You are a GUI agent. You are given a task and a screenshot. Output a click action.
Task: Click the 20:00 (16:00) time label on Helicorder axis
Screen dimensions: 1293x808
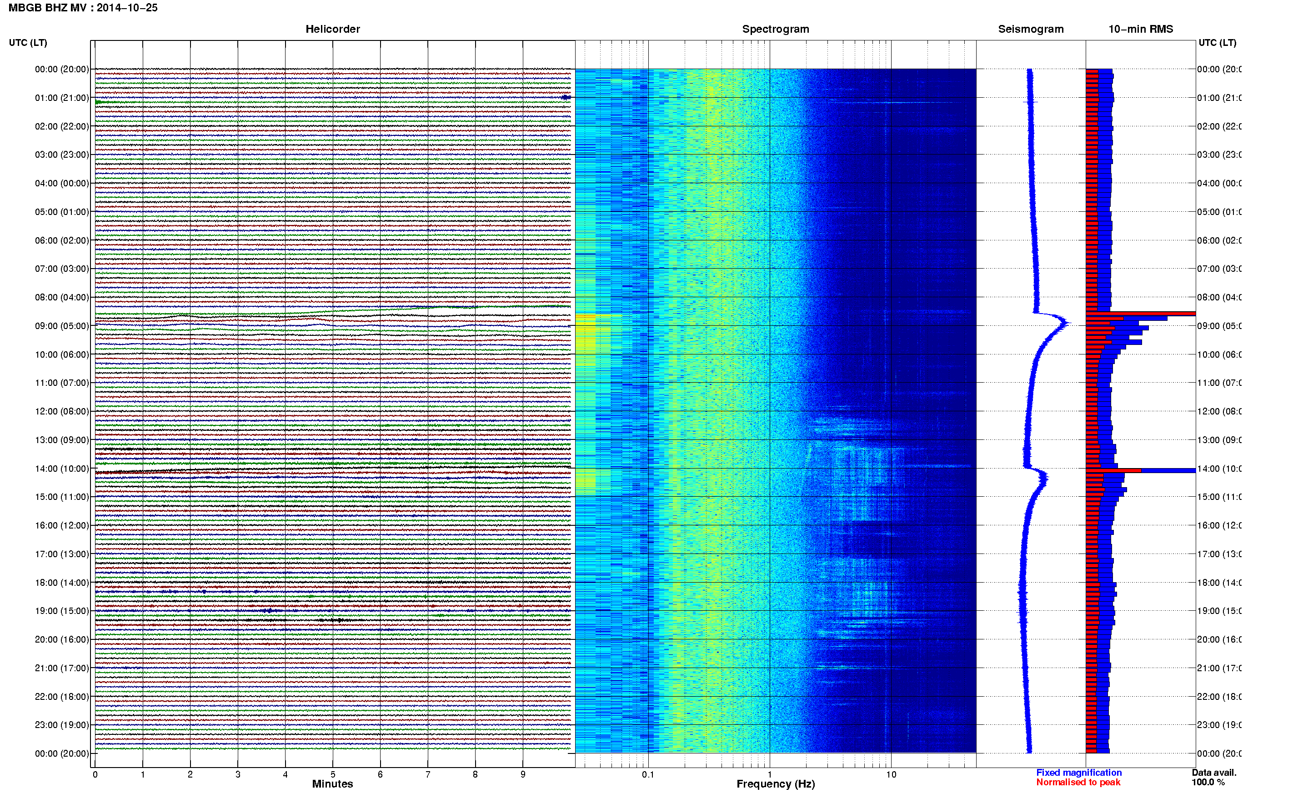click(x=62, y=639)
